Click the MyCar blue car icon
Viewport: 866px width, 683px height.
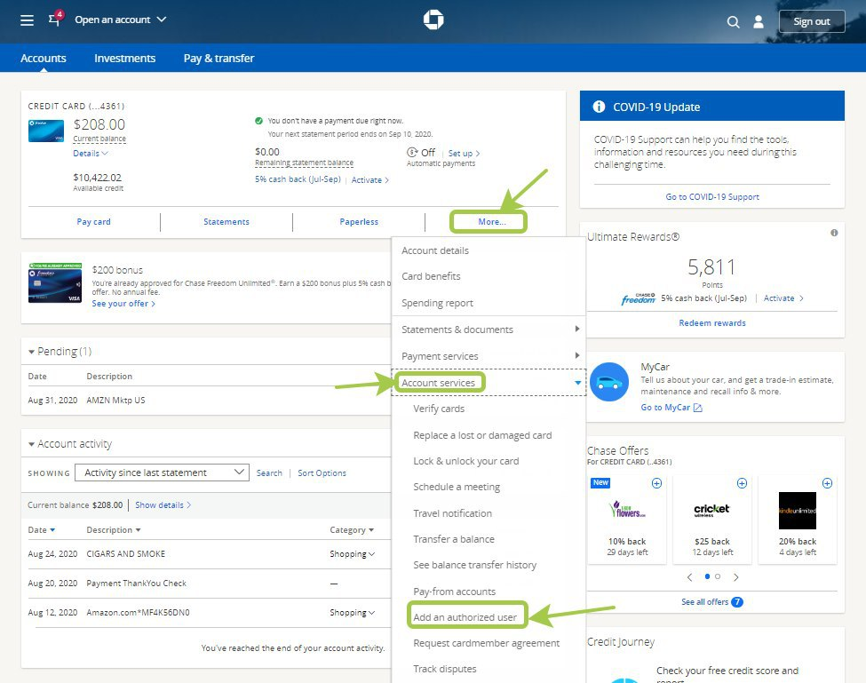(x=609, y=382)
